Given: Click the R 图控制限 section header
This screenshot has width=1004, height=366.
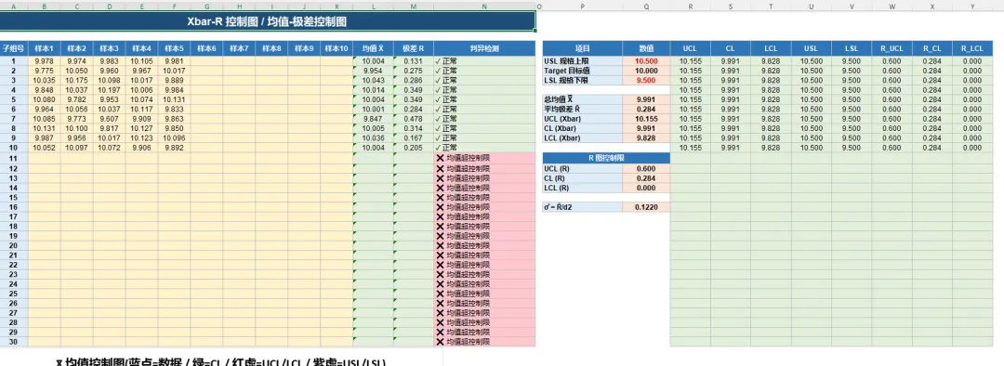Looking at the screenshot, I should (x=606, y=157).
